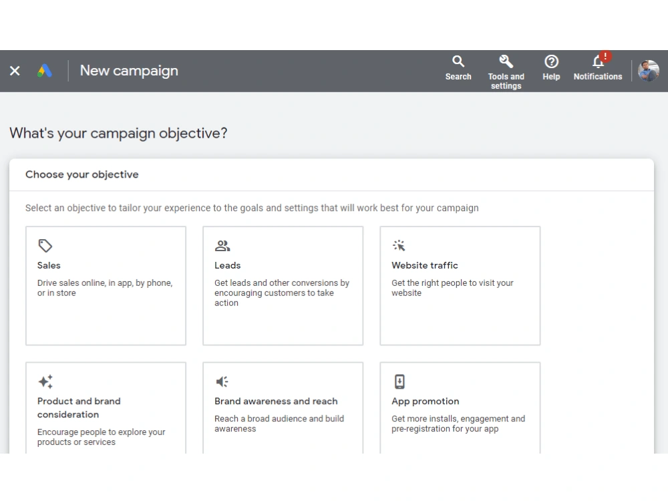Click the 'Help' label in header
Screen dimensions: 668x501
[551, 77]
